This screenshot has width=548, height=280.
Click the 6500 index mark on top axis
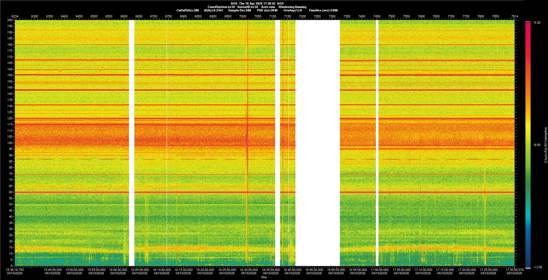click(94, 17)
